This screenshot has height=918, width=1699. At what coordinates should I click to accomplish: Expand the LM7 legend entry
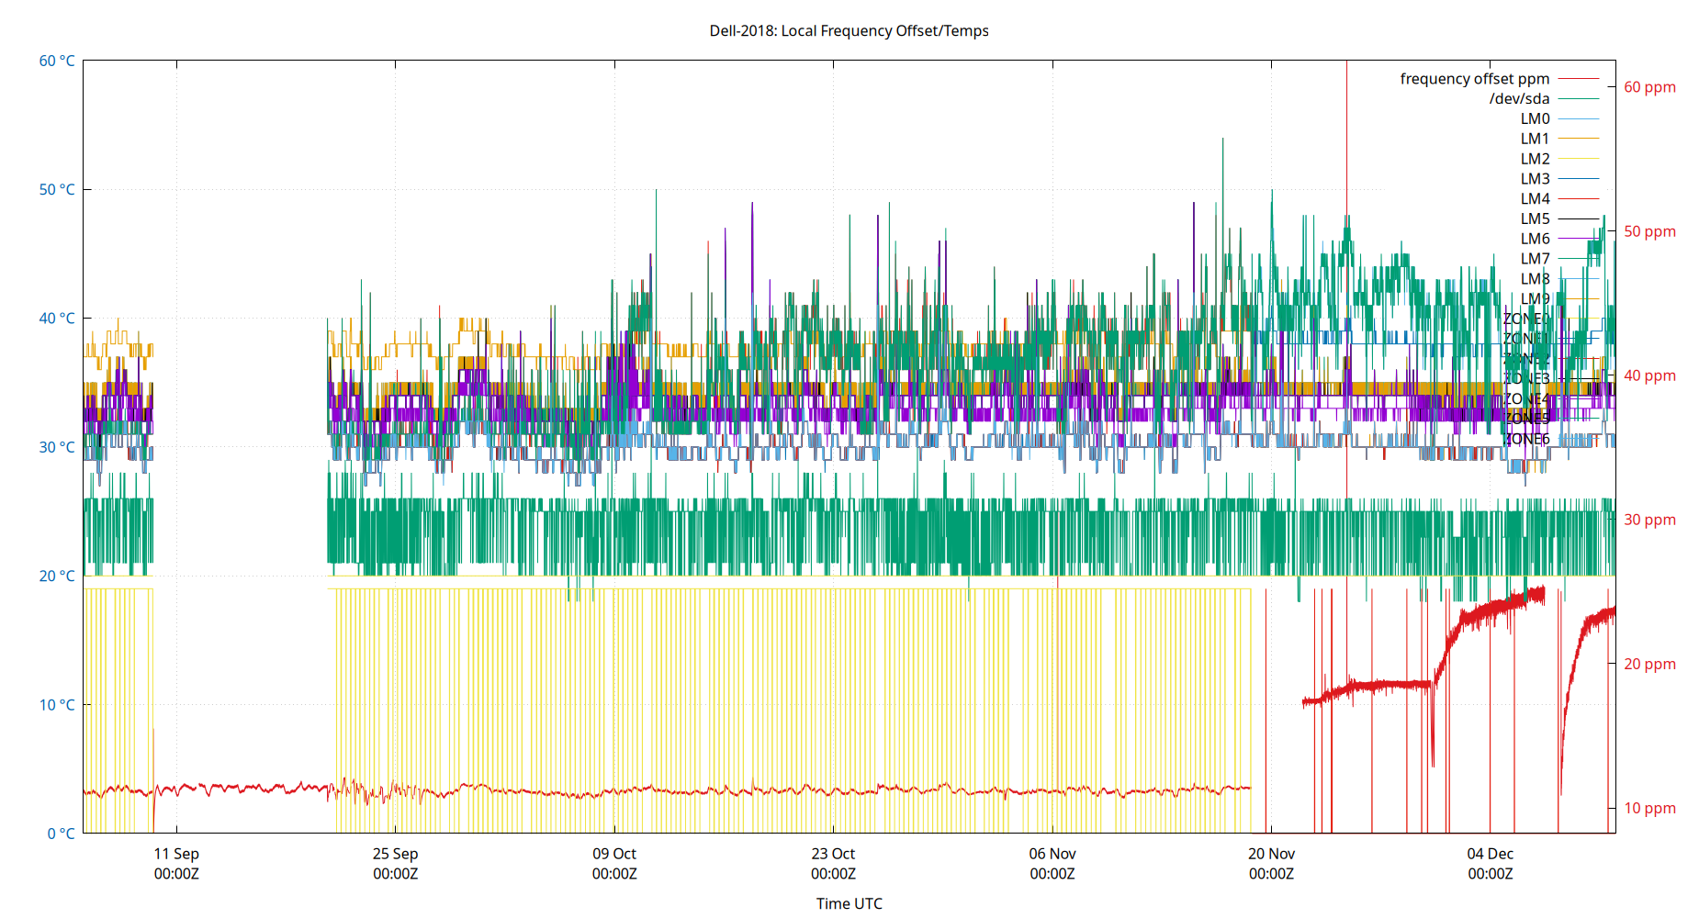(1534, 258)
